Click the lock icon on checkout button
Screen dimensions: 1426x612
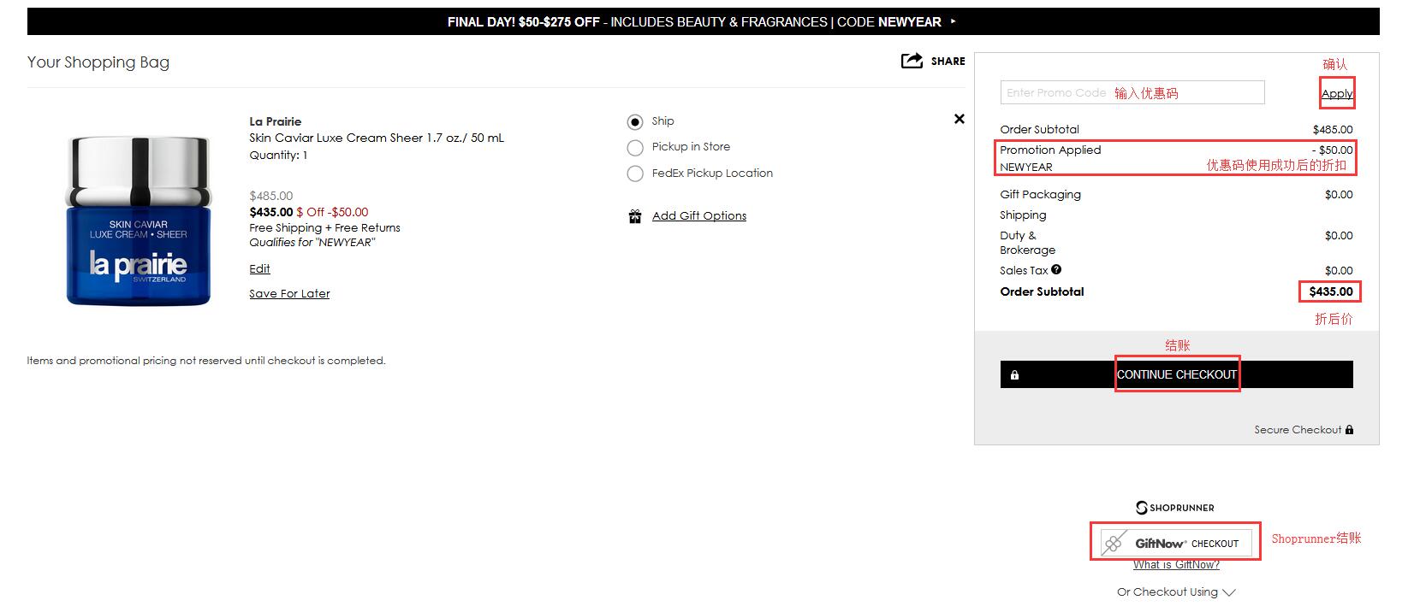coord(1014,375)
